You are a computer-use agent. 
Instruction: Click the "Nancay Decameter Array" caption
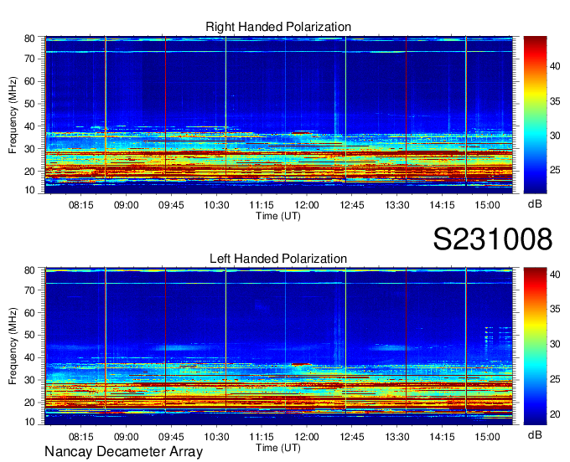123,452
